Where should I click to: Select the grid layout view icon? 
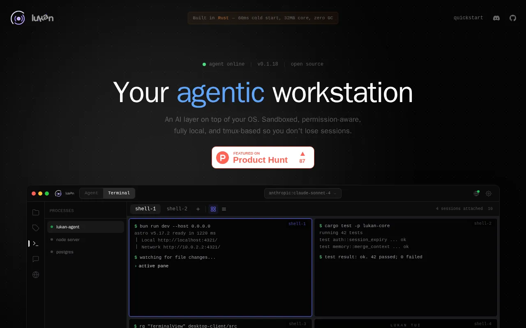[213, 209]
